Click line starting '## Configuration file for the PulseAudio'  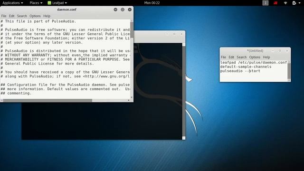[x=65, y=85]
